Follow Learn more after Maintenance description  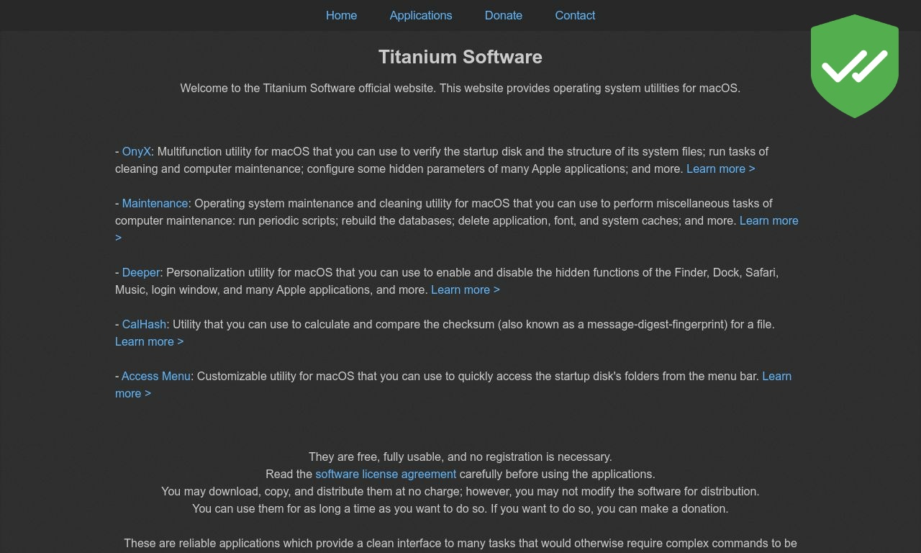pos(768,220)
